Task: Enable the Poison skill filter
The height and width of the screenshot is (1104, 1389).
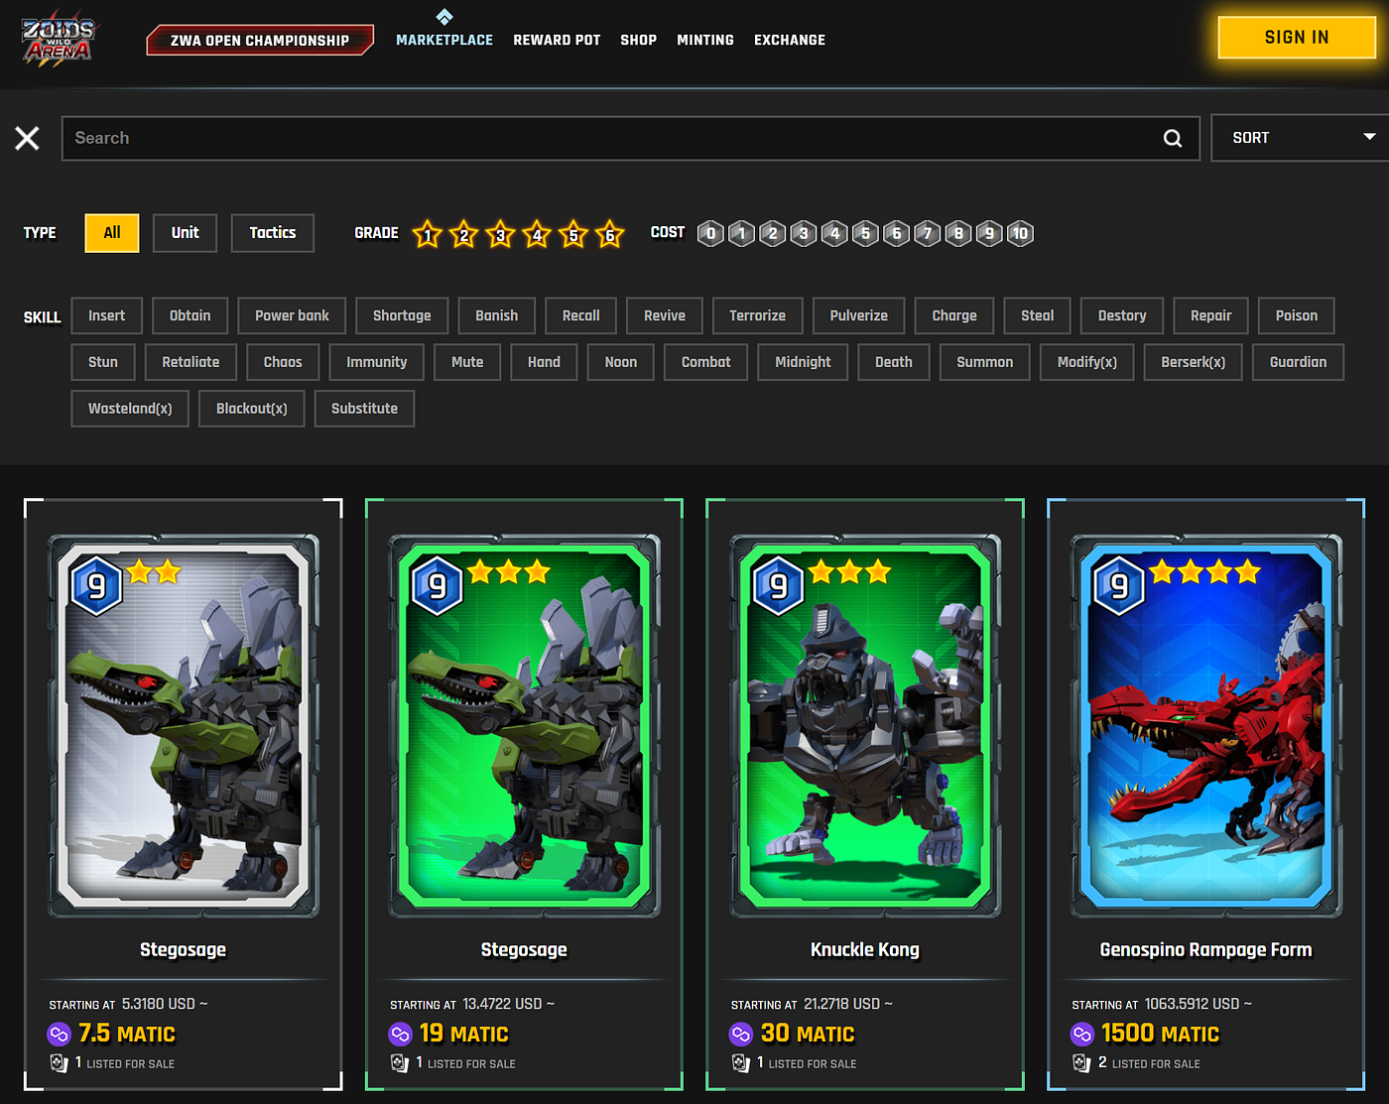Action: pos(1296,315)
